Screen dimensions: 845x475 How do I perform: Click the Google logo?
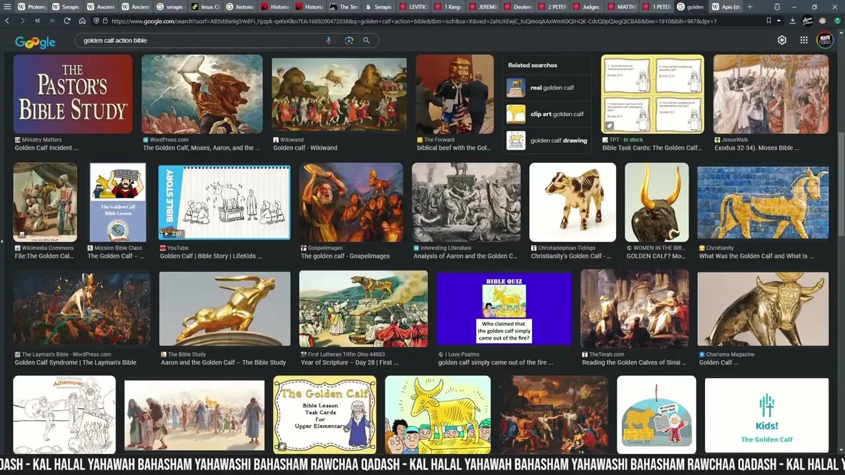(x=35, y=42)
